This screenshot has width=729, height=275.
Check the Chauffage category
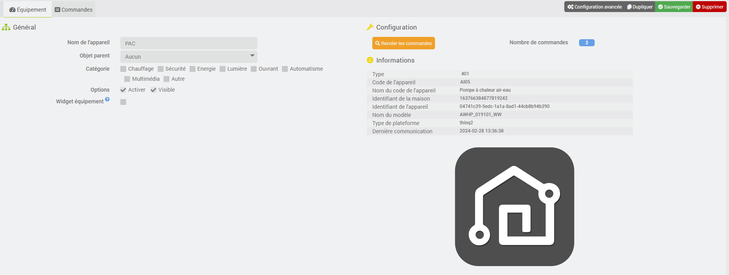pyautogui.click(x=123, y=69)
